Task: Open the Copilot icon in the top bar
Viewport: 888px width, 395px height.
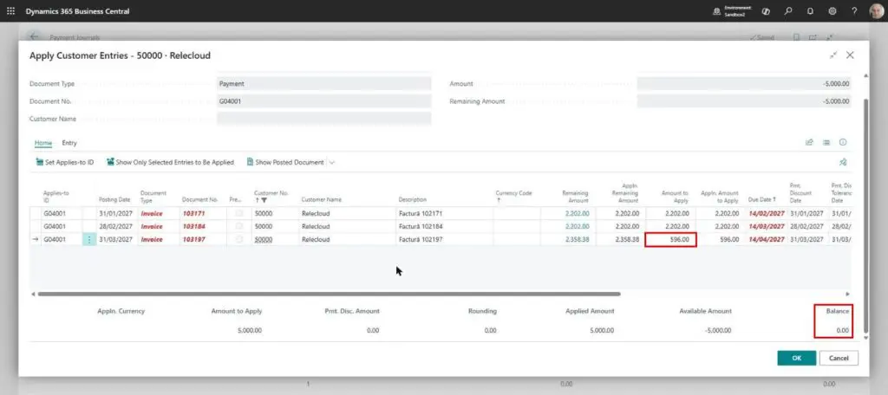Action: 766,10
